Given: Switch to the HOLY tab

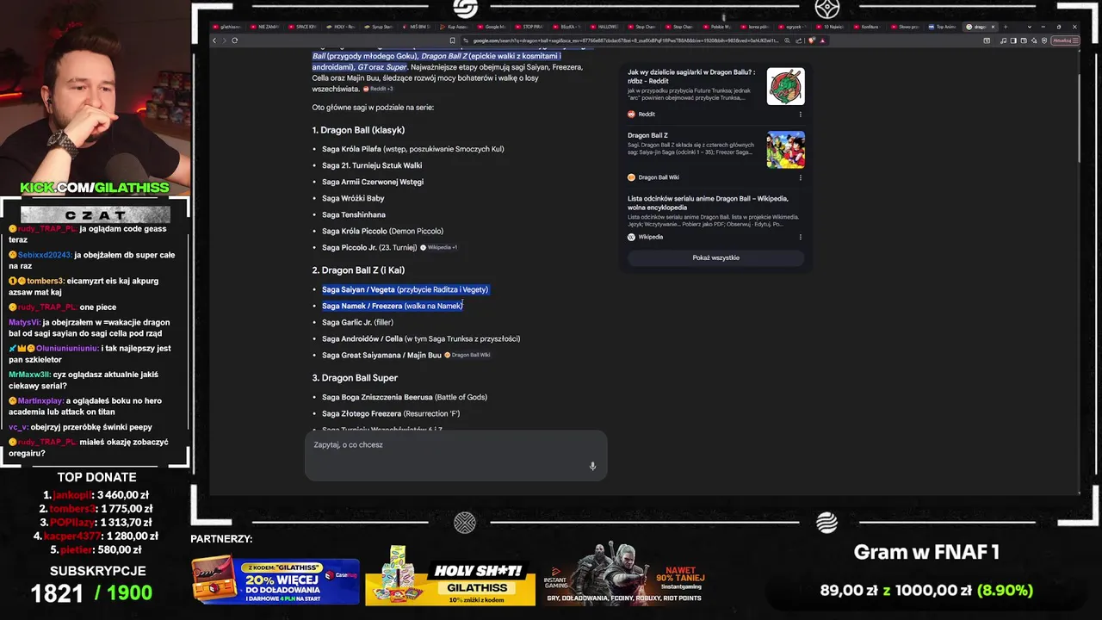Looking at the screenshot, I should [340, 27].
